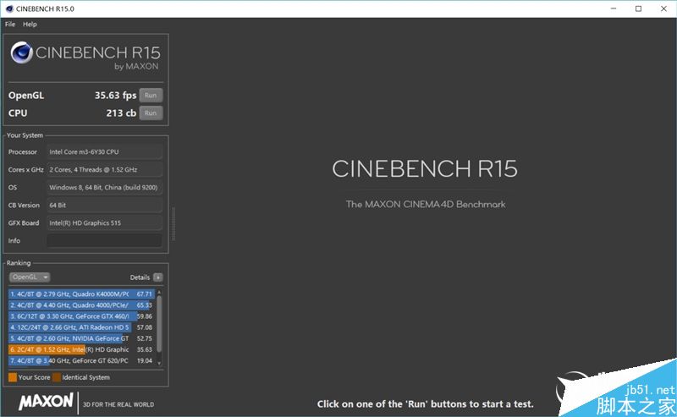Select ranking entry 3 GeForce GTX 460

(x=81, y=316)
